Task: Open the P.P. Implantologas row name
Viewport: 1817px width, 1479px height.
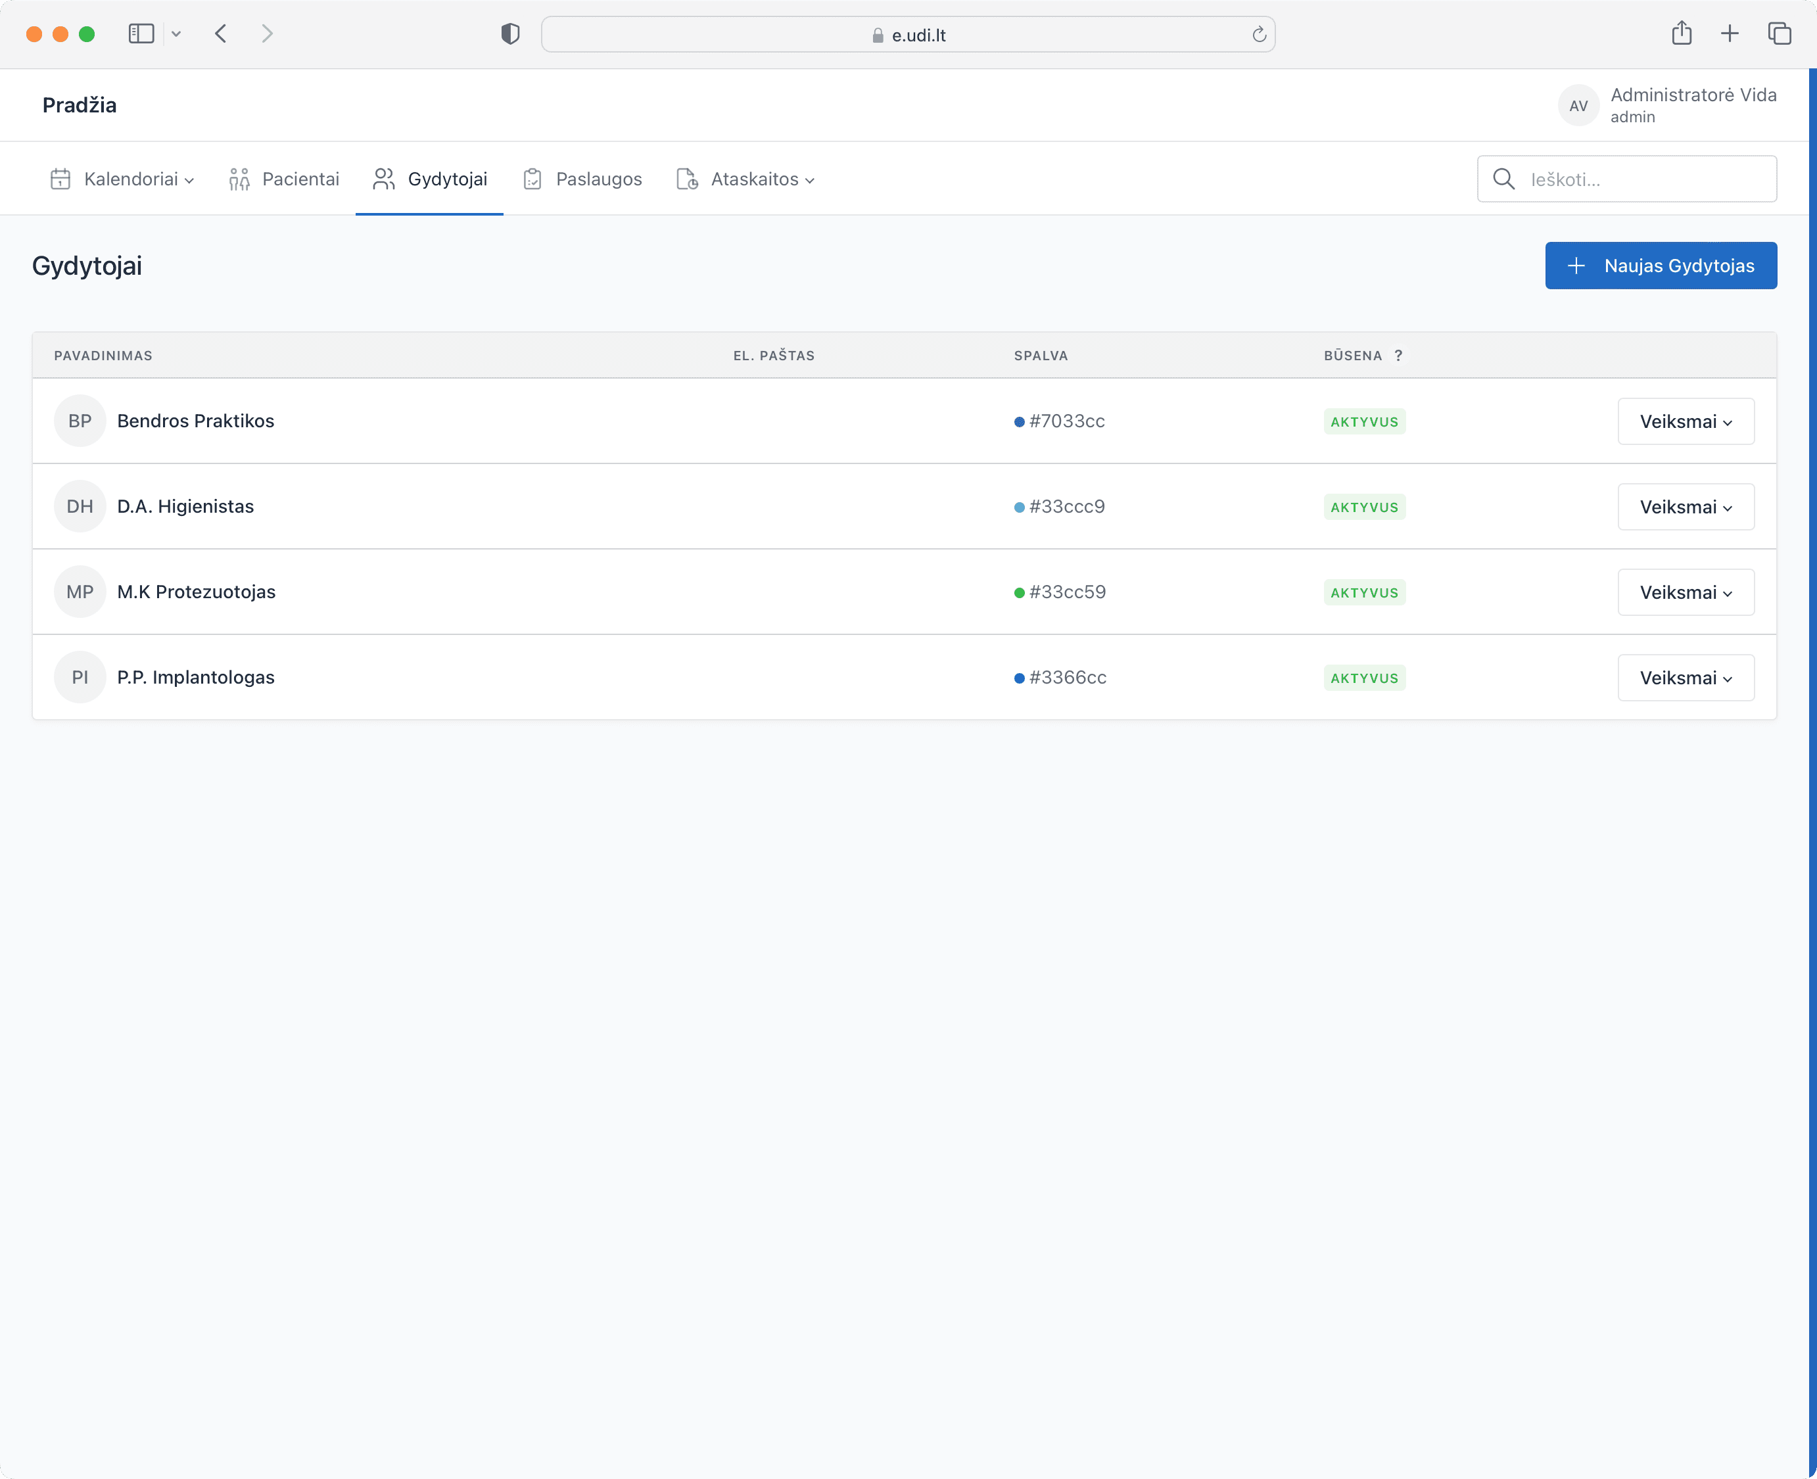Action: click(196, 677)
